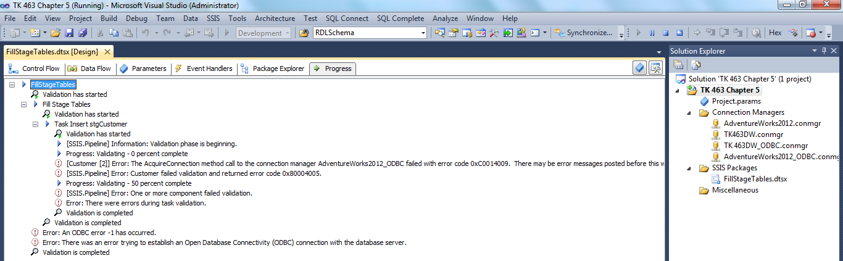Switch to the Control Flow tab

pos(34,68)
